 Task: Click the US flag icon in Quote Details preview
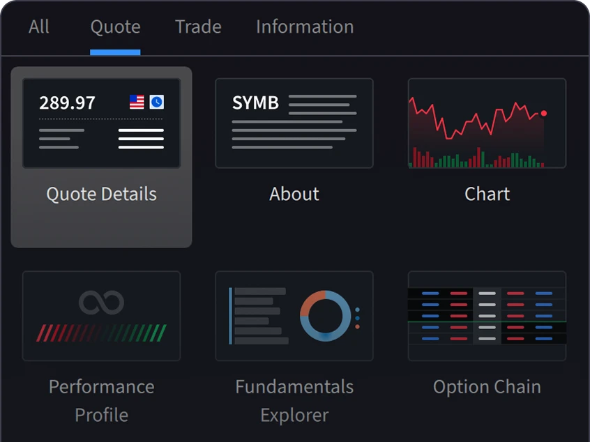coord(137,102)
